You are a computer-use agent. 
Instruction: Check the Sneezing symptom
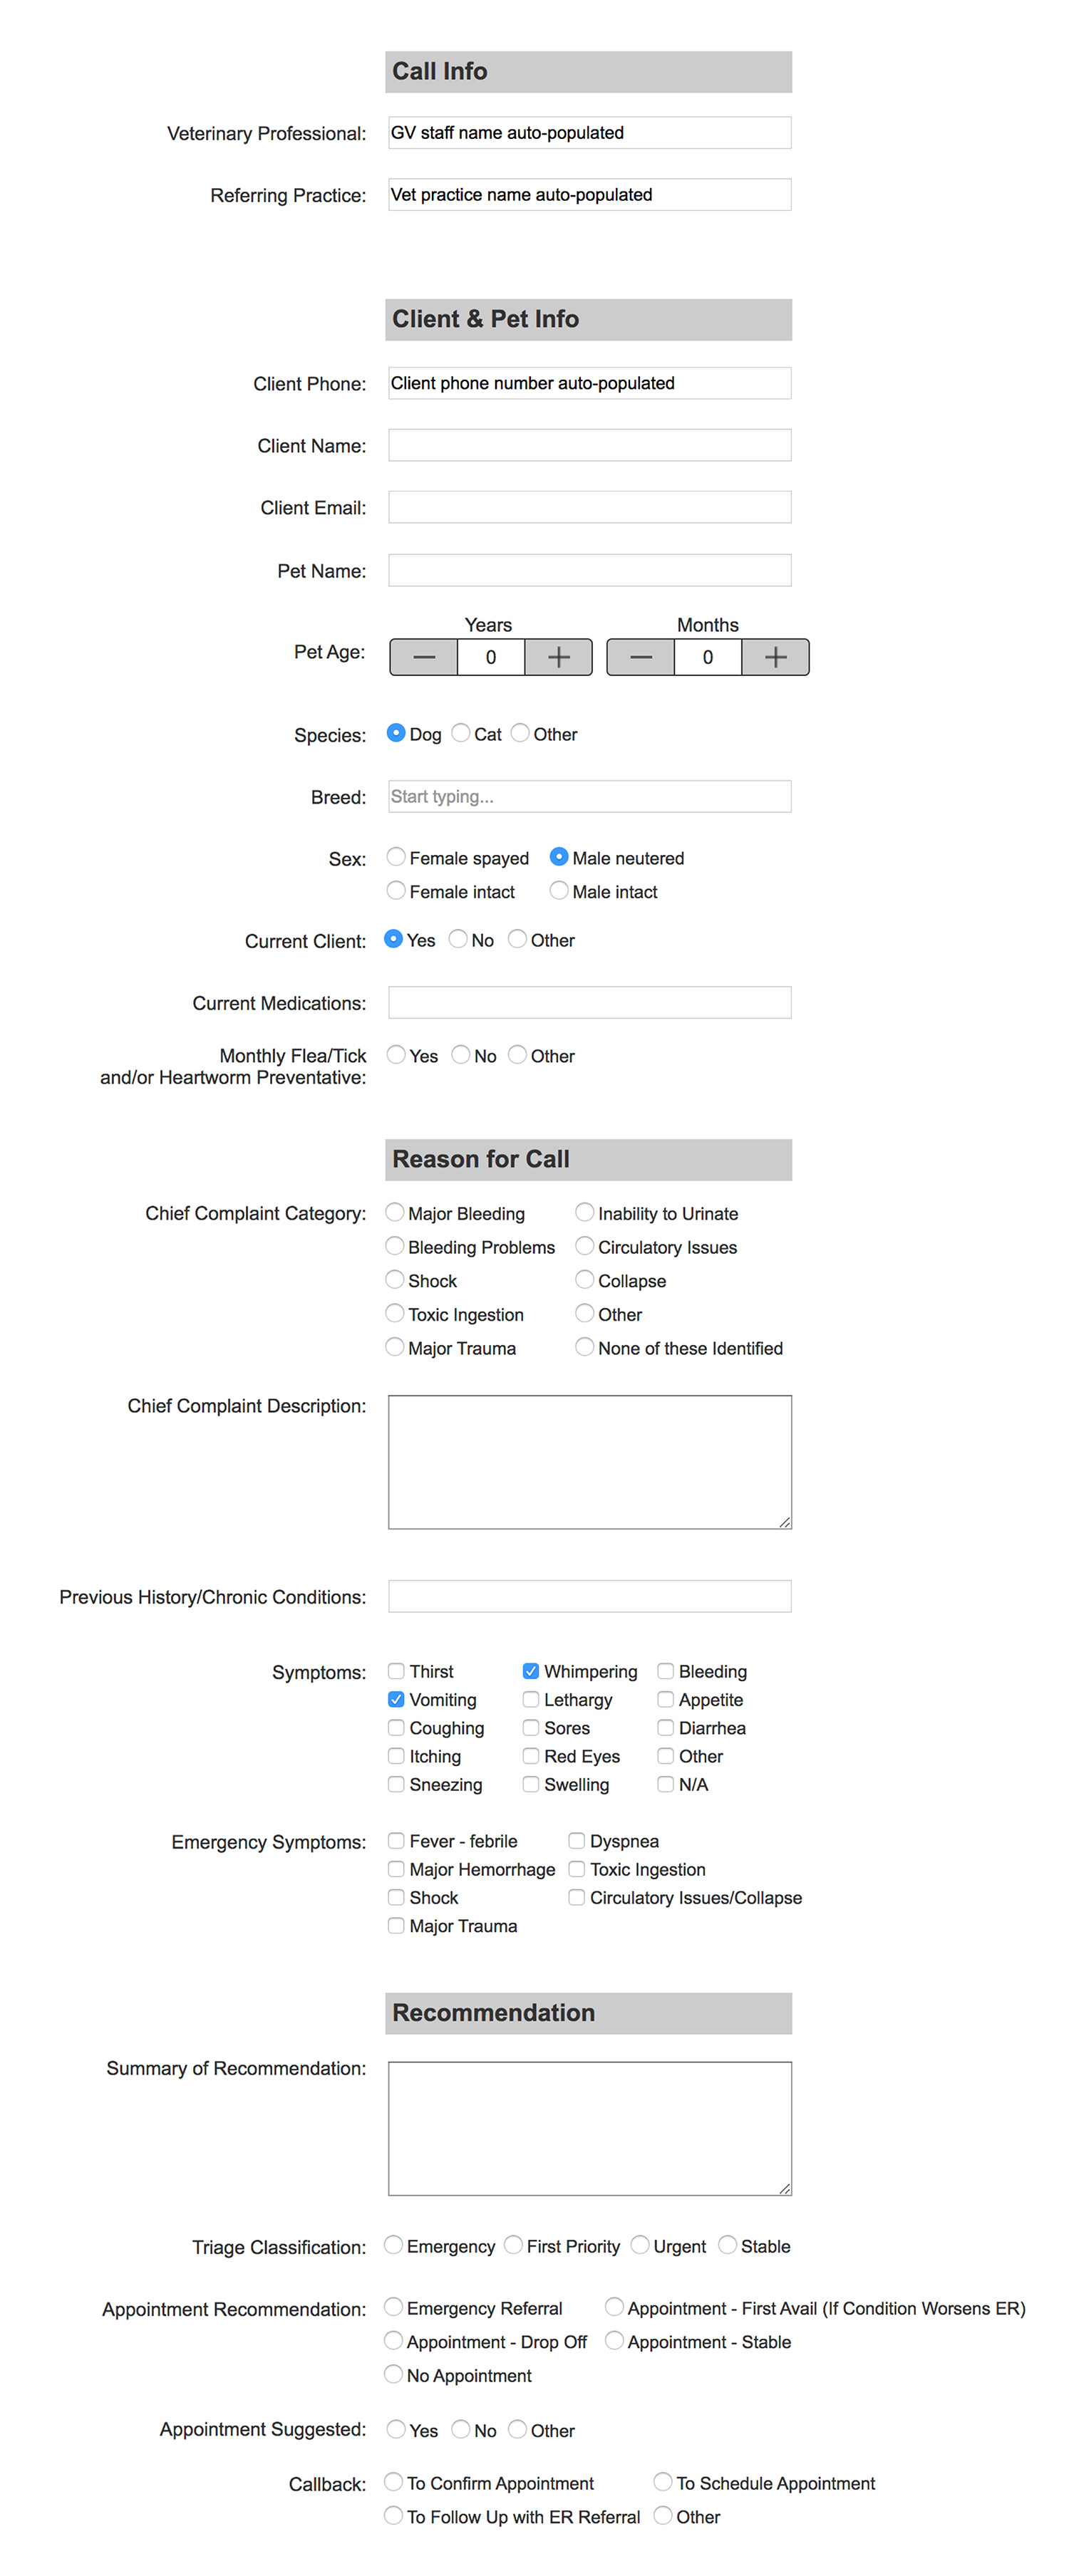[x=396, y=1784]
